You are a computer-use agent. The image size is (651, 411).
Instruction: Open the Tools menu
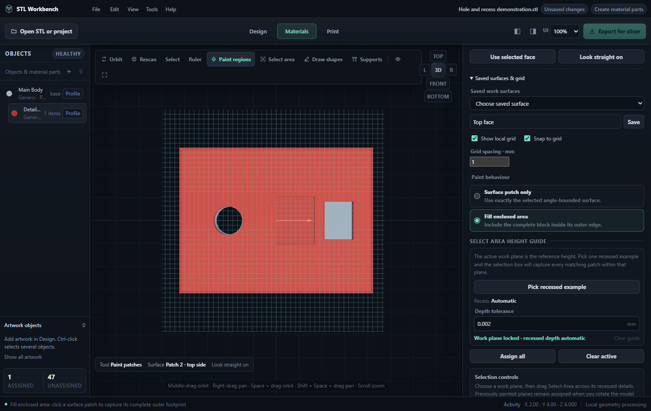[x=152, y=9]
